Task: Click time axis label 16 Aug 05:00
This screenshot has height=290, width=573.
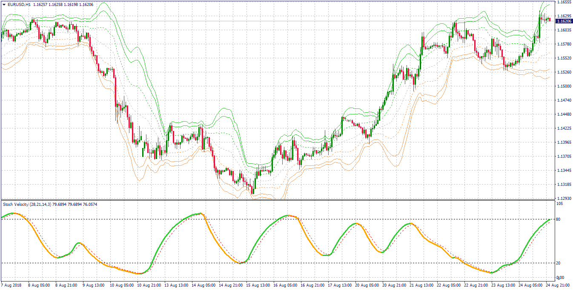Action: point(285,286)
